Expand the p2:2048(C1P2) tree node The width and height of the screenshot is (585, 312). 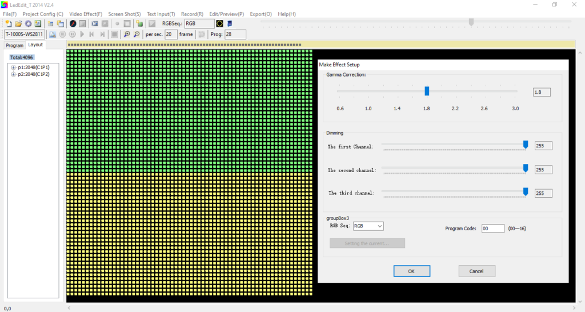click(14, 74)
